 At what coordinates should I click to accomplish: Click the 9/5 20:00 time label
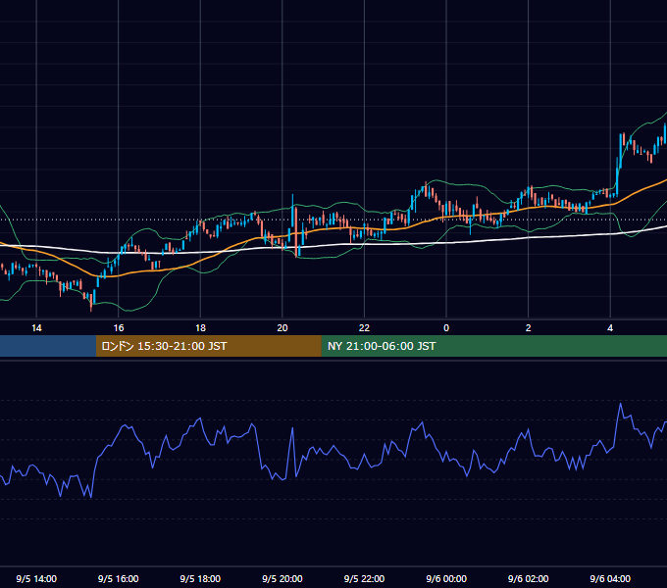[x=282, y=578]
